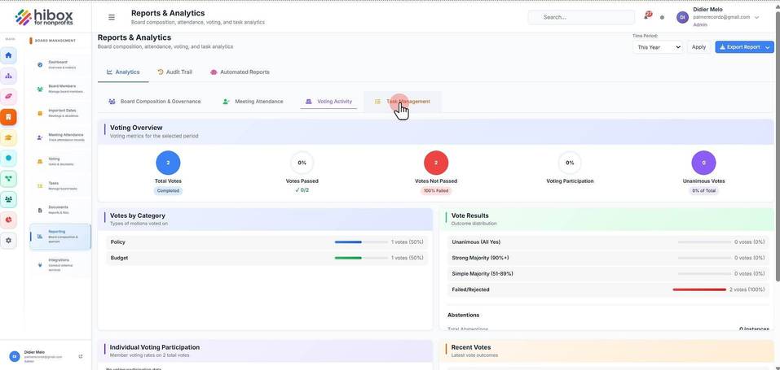This screenshot has height=370, width=780.
Task: Click the hibox for nonprofits logo
Action: 45,17
